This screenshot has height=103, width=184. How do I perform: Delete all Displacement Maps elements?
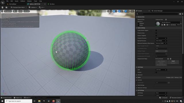[x=170, y=59]
